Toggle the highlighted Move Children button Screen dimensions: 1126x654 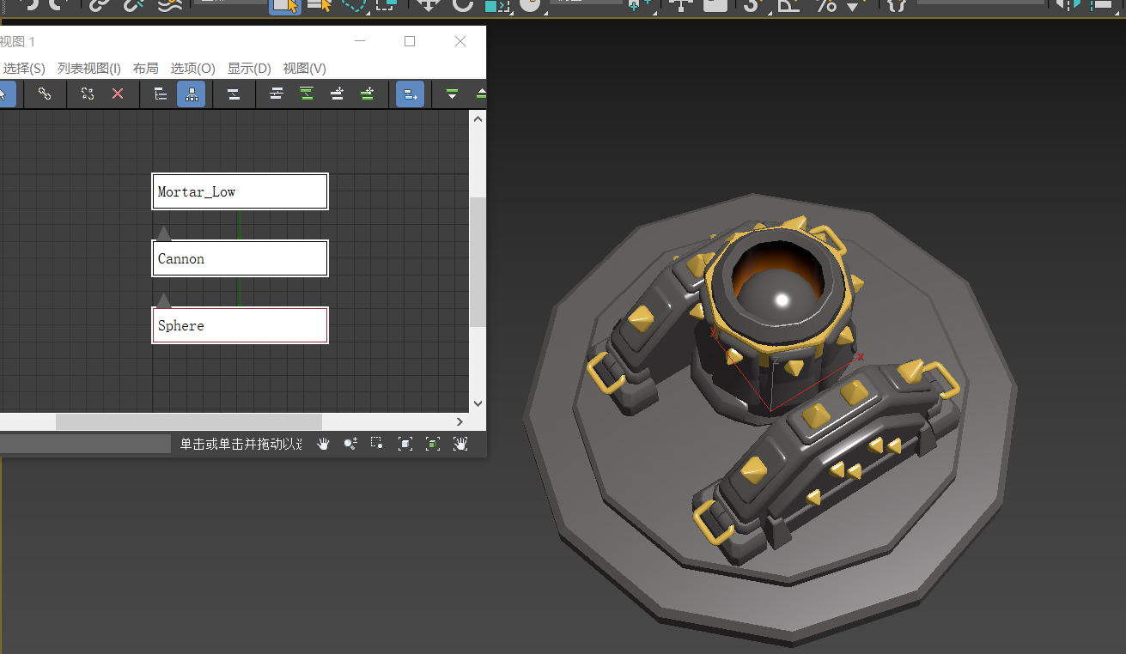pyautogui.click(x=410, y=94)
